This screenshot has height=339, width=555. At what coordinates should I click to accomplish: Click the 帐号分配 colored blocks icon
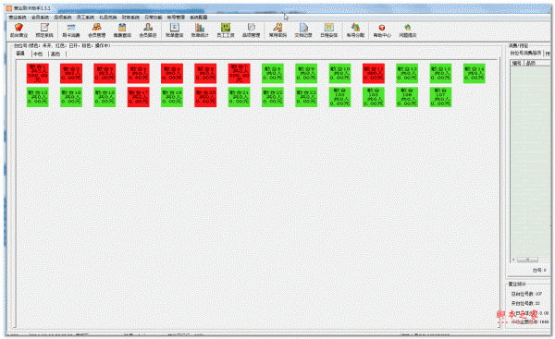[x=355, y=30]
